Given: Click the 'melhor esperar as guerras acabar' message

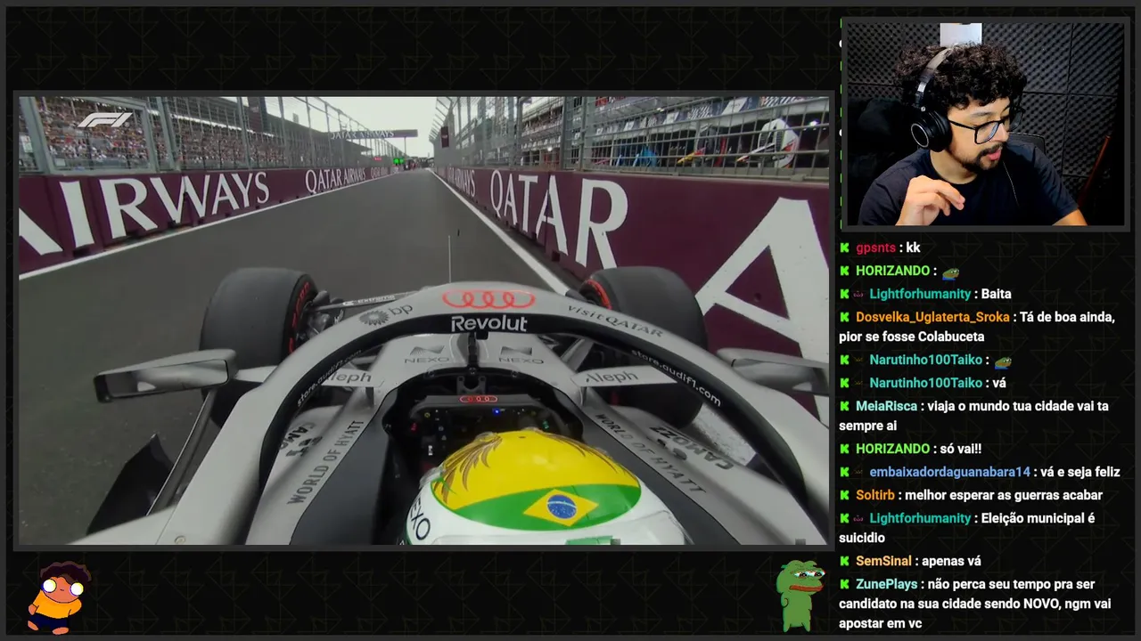Looking at the screenshot, I should pos(1005,495).
